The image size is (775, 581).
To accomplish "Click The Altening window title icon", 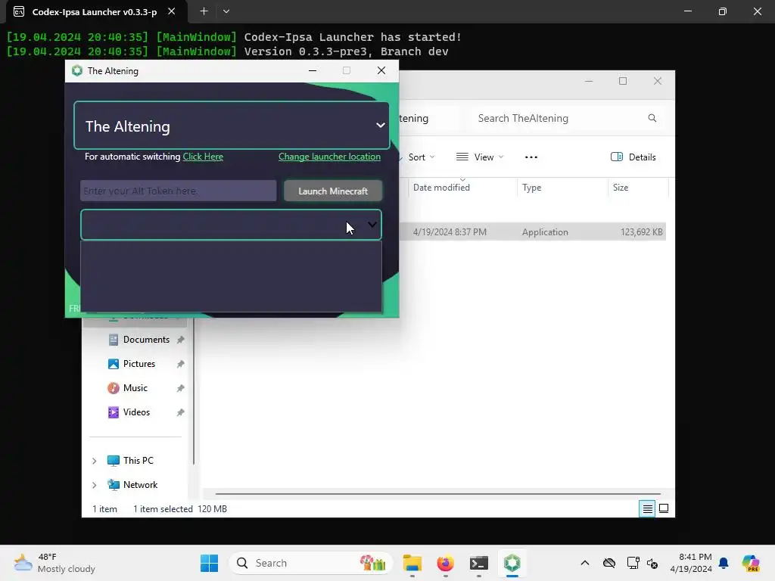I will [77, 70].
